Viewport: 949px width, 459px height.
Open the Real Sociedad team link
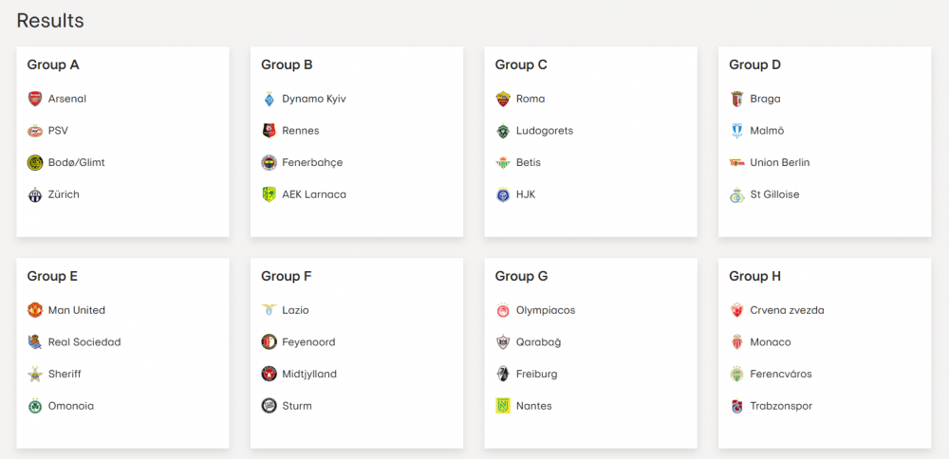84,342
